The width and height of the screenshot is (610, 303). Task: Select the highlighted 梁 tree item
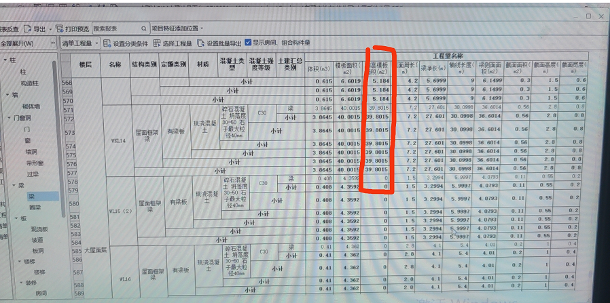(x=31, y=197)
